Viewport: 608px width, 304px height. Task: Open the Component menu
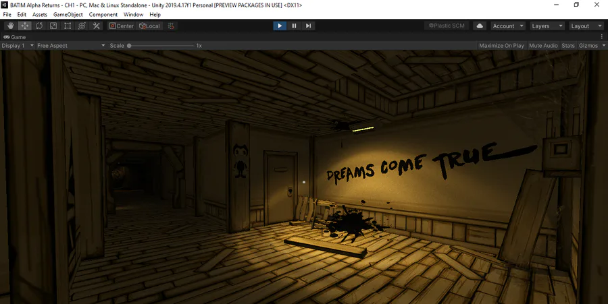tap(103, 15)
